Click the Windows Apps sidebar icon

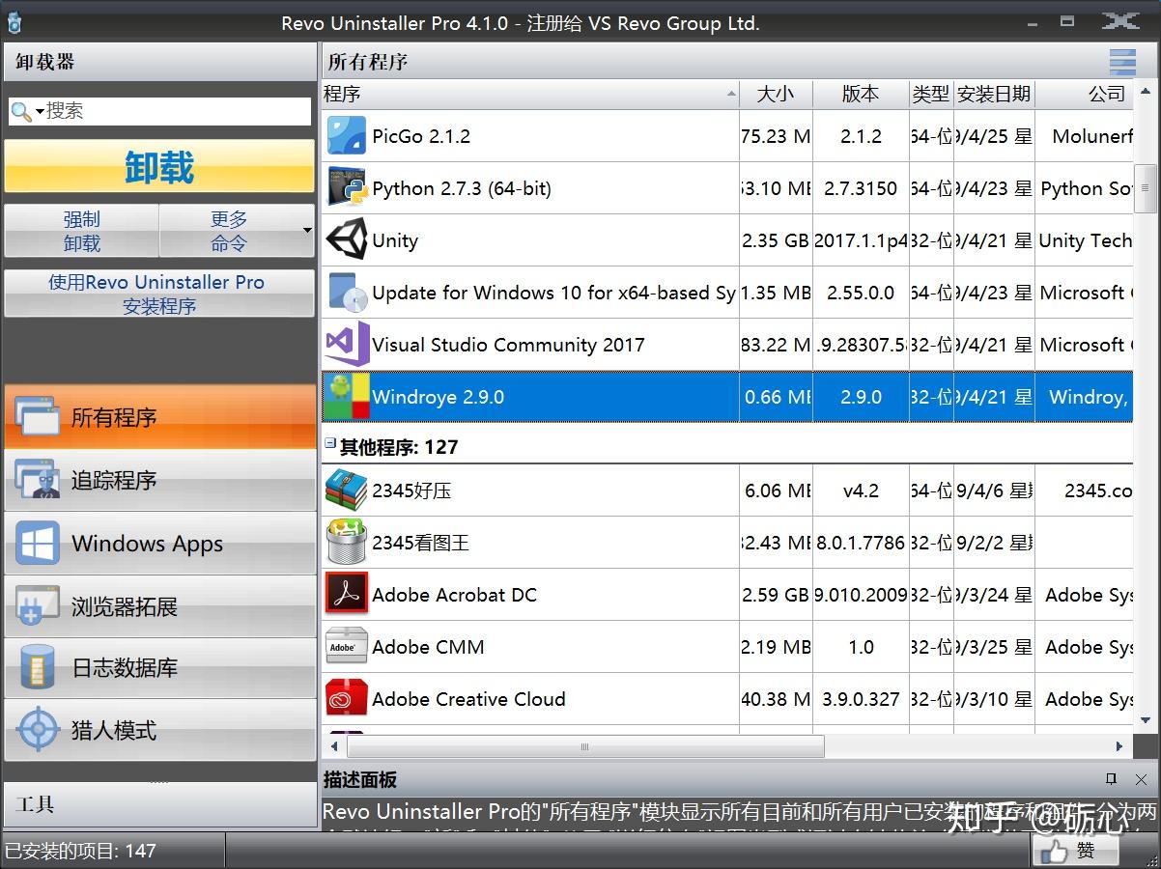38,544
